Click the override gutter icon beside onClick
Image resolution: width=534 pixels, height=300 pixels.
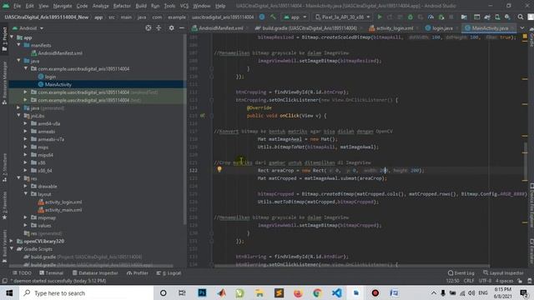coord(203,116)
